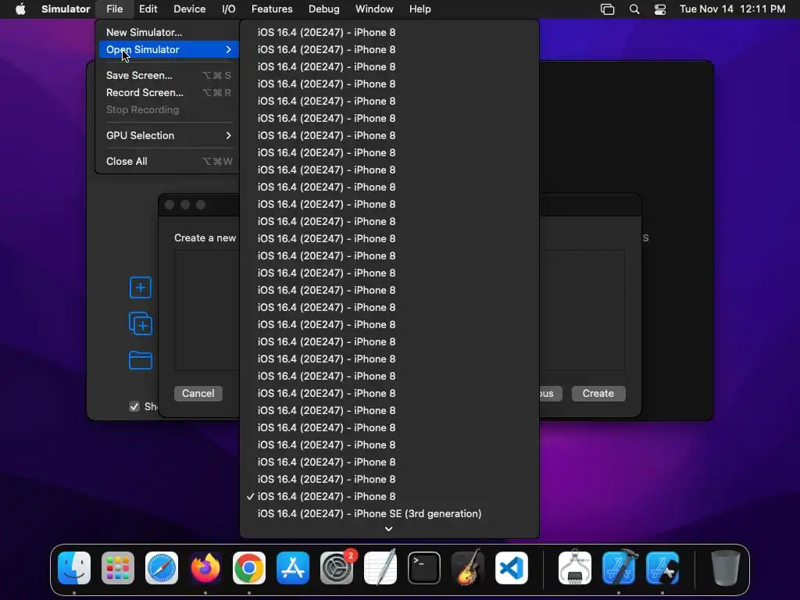Open the Apple menu
Screen dimensions: 800x600
20,9
